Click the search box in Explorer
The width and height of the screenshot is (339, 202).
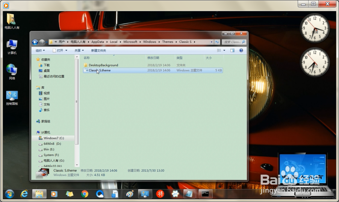(x=234, y=42)
